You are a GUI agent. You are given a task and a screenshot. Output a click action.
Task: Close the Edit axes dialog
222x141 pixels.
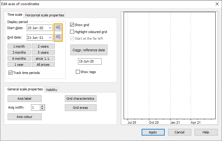point(217,4)
